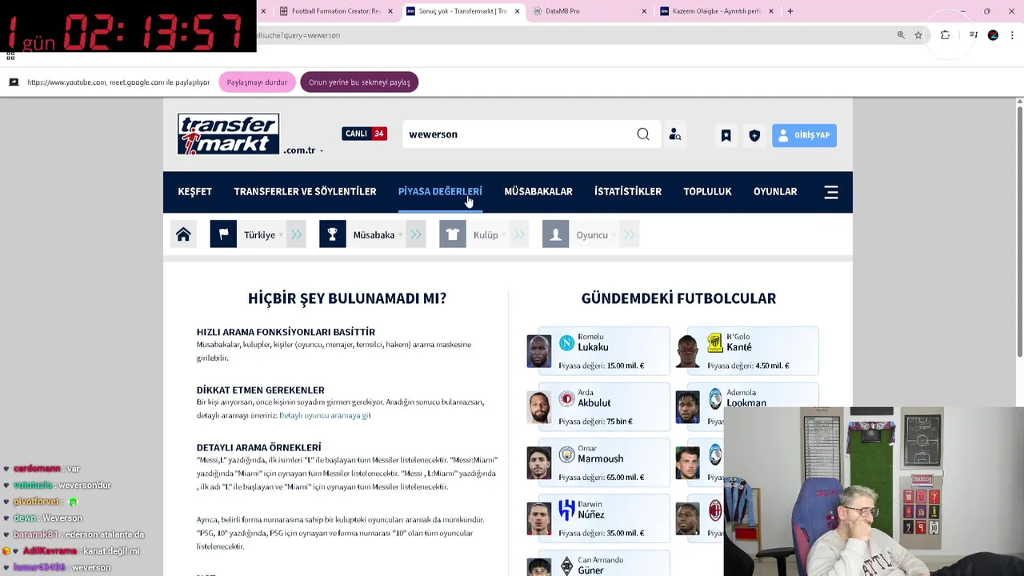This screenshot has width=1024, height=576.
Task: Click the trophy icon beside Müsabaka
Action: coord(332,234)
